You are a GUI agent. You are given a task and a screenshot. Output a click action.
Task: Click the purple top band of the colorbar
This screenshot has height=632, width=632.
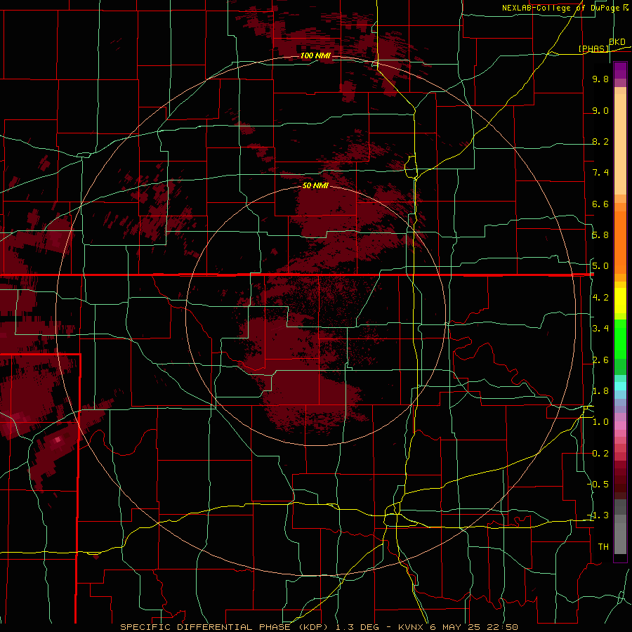pos(620,70)
